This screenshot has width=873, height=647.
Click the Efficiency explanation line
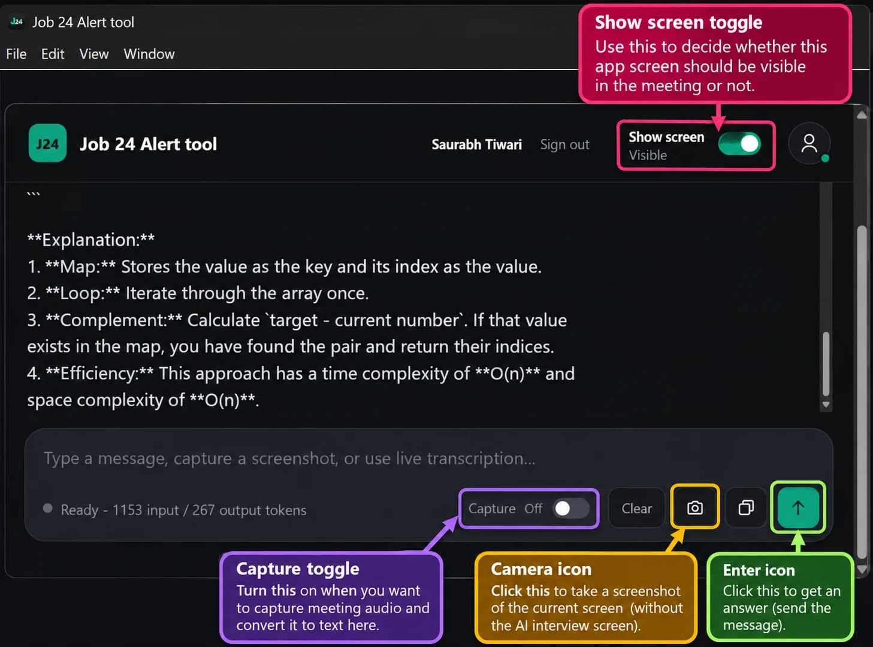[301, 387]
